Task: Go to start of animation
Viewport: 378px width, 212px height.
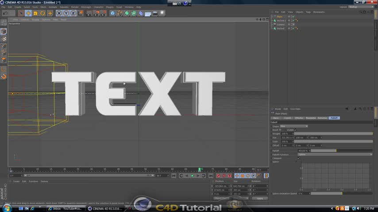Action: click(174, 176)
